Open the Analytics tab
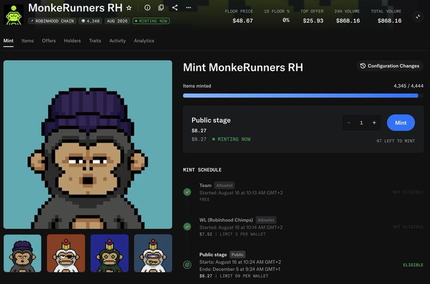Image resolution: width=430 pixels, height=284 pixels. point(144,41)
